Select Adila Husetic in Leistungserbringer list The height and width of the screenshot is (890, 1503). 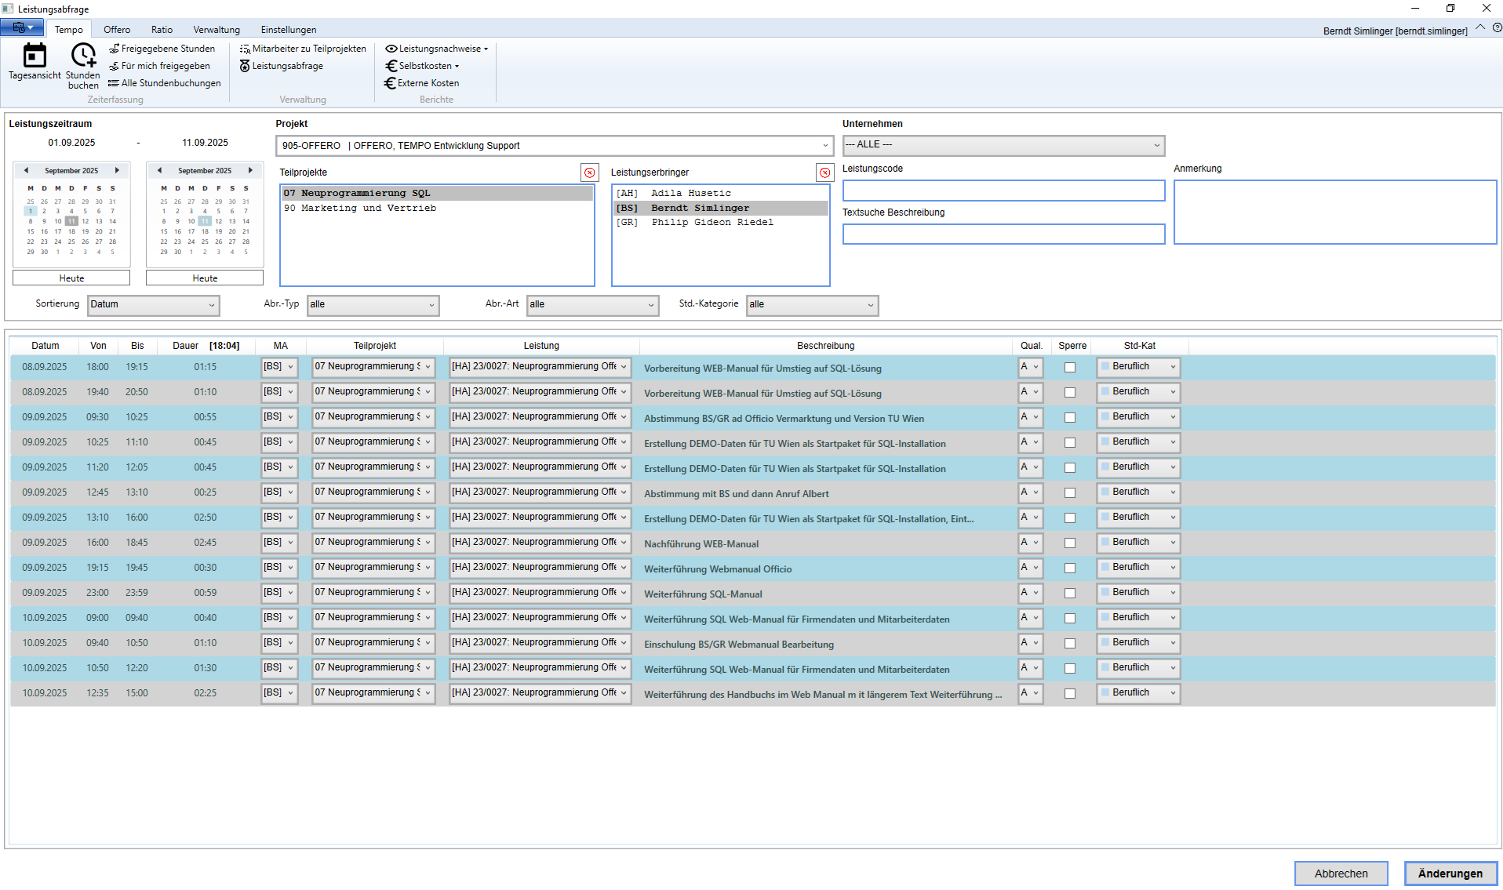pos(720,193)
